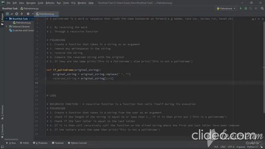Open the VCS menu

73,3
